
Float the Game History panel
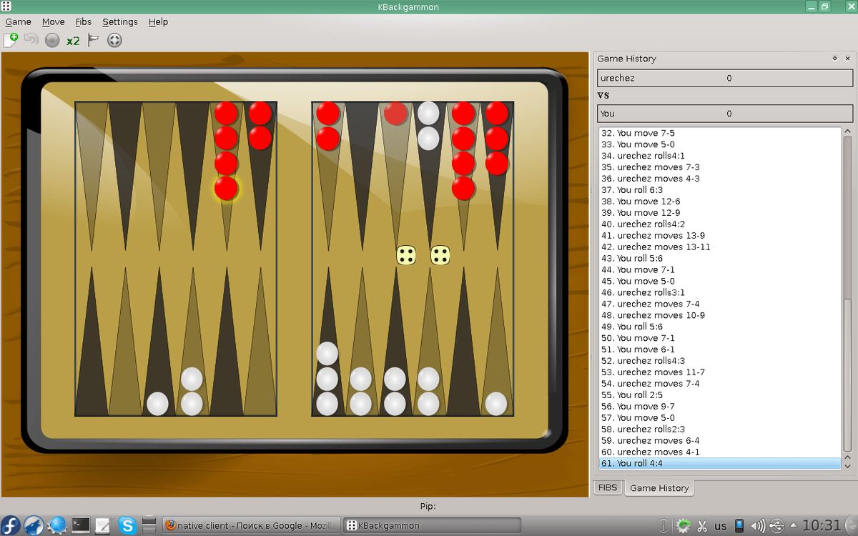[834, 59]
